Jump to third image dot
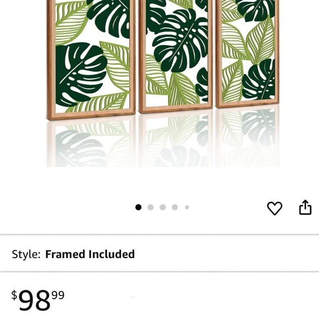The width and height of the screenshot is (319, 319). [x=163, y=207]
